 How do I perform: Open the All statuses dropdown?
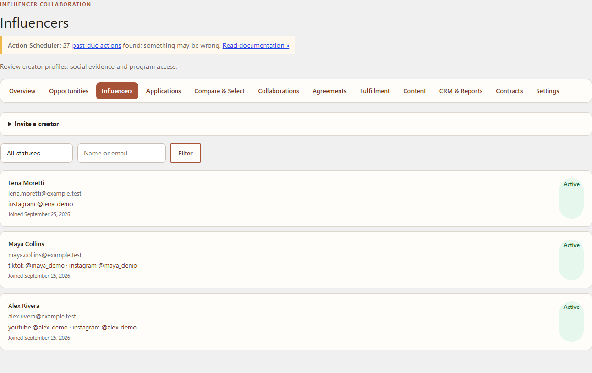click(x=37, y=153)
